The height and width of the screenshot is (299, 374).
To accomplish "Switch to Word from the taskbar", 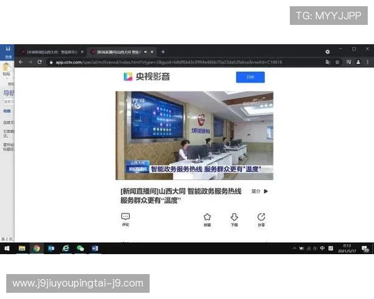I will [x=95, y=249].
